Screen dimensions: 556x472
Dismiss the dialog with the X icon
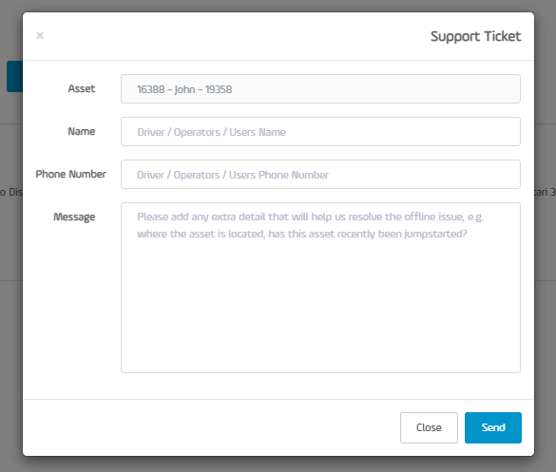[x=40, y=35]
